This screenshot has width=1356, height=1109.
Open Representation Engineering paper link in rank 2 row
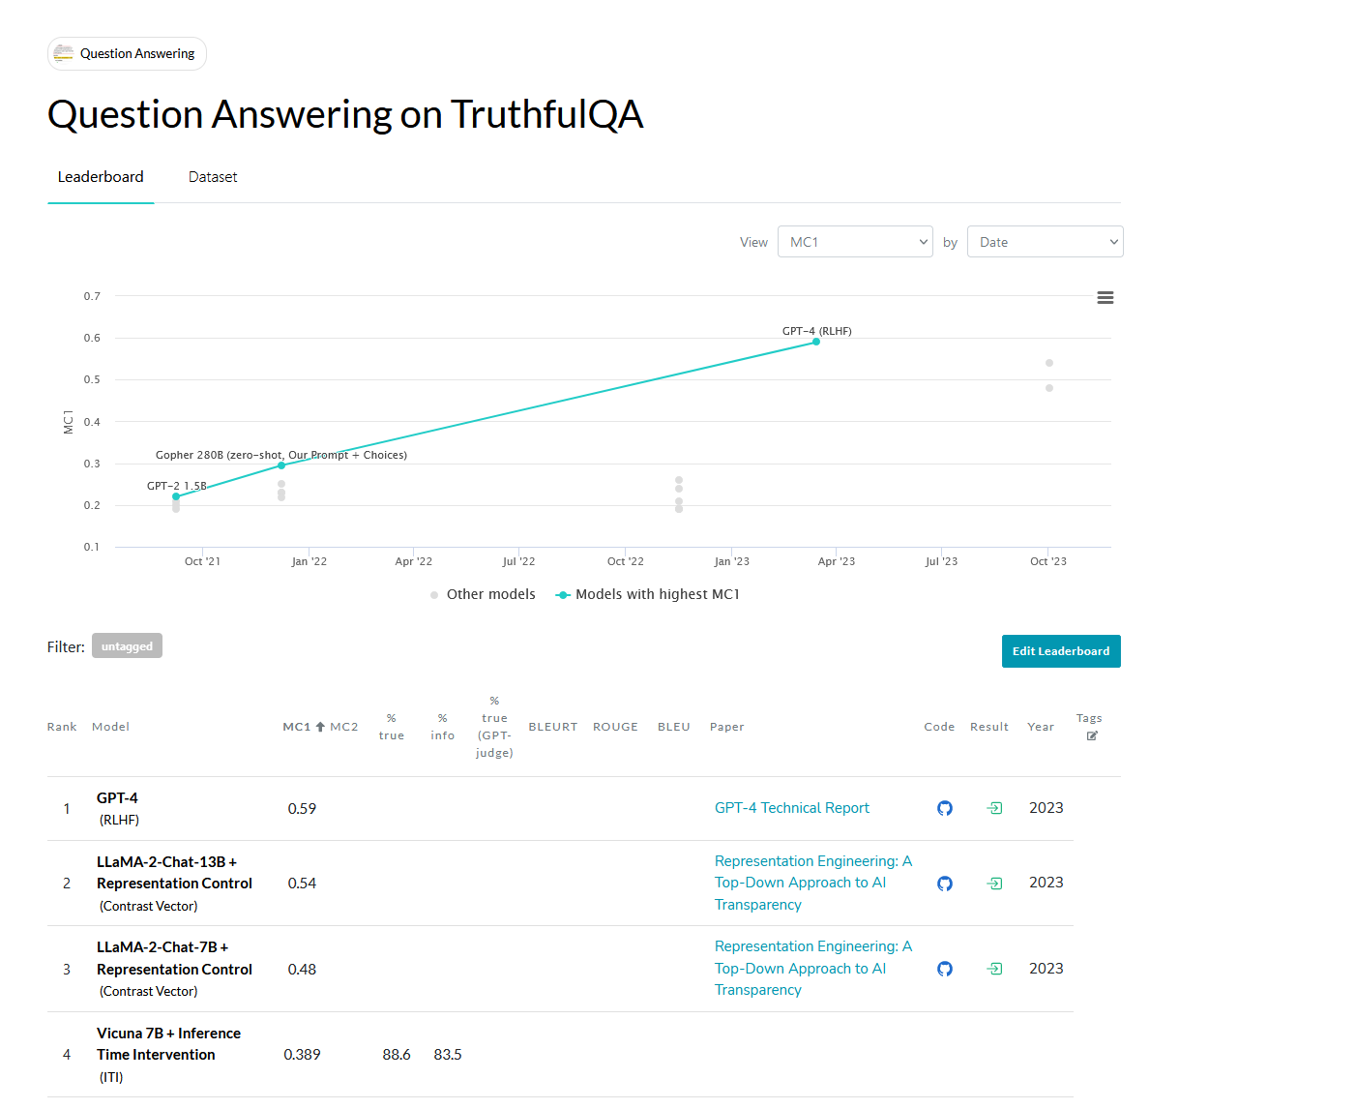[813, 883]
